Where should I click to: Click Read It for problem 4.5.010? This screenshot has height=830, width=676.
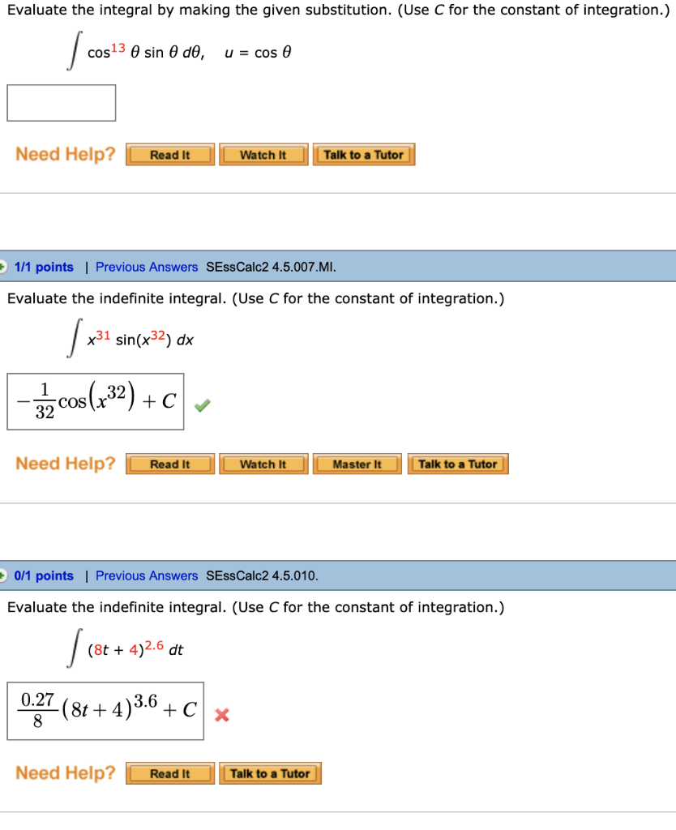(169, 773)
